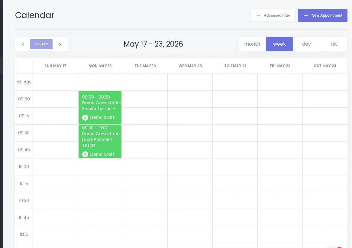
Task: Click the MON MAY 18 column header
Action: pos(100,66)
